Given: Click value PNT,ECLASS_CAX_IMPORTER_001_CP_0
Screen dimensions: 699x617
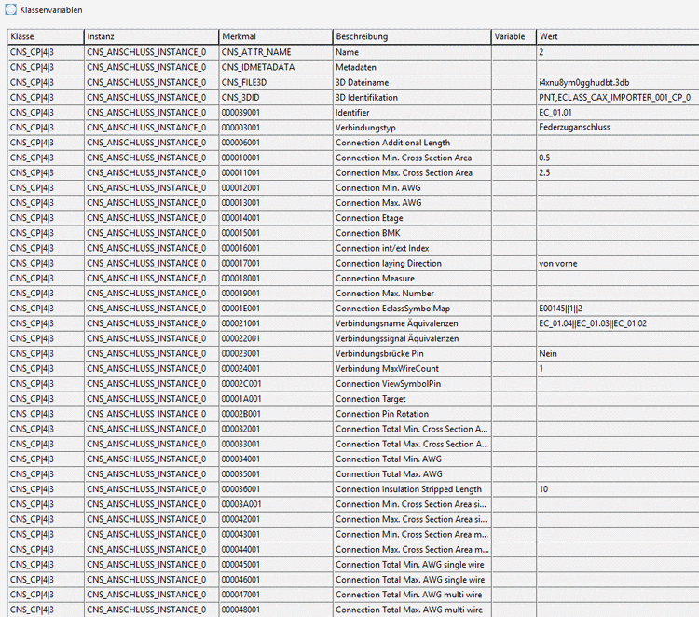Looking at the screenshot, I should 615,98.
